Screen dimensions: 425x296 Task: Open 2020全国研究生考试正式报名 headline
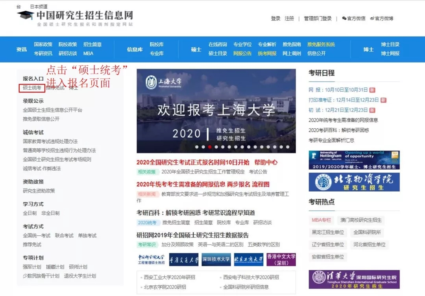193,162
